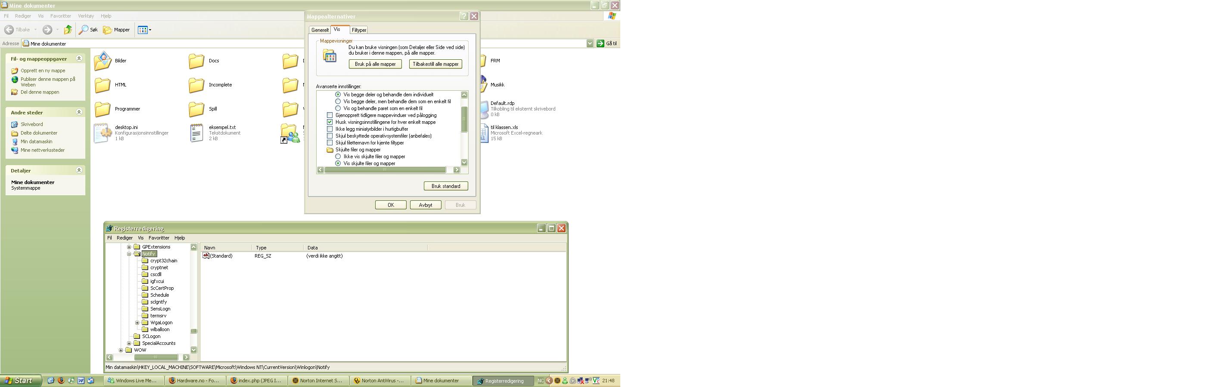This screenshot has height=387, width=1213.
Task: Click the forward arrow in Explorer toolbar
Action: pyautogui.click(x=47, y=30)
